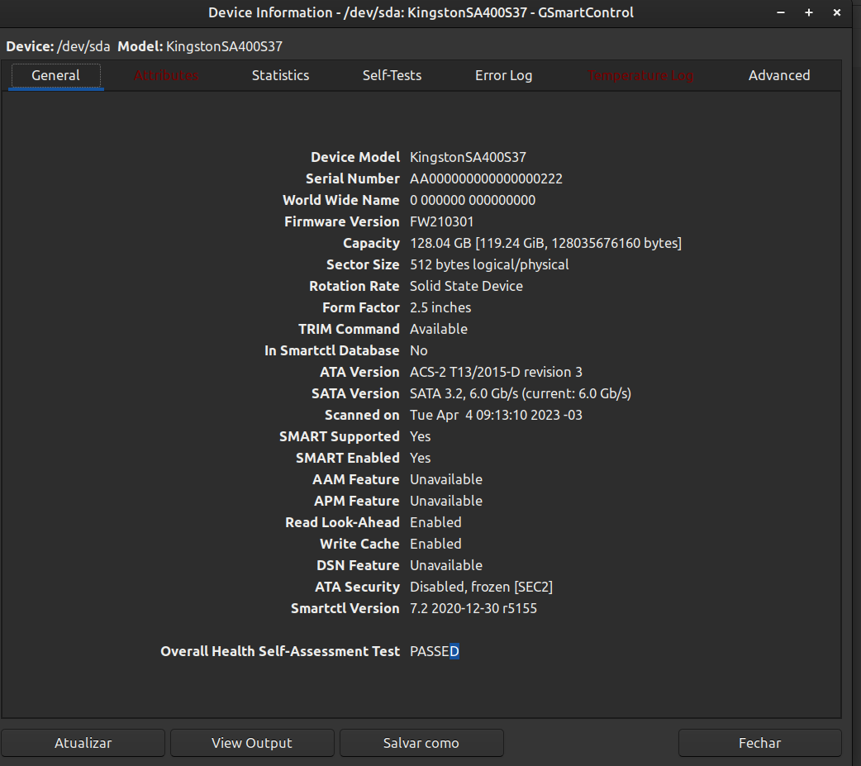Click In Smartctl Database value No
This screenshot has width=861, height=766.
pyautogui.click(x=418, y=350)
